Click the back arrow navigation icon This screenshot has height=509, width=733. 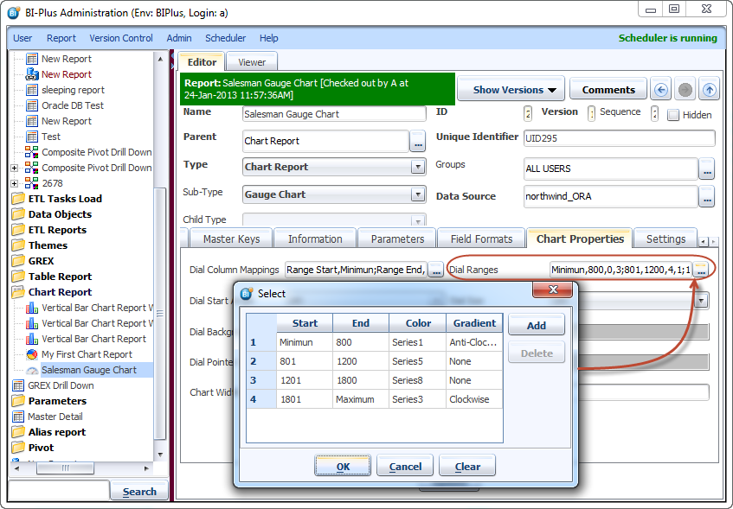click(661, 90)
